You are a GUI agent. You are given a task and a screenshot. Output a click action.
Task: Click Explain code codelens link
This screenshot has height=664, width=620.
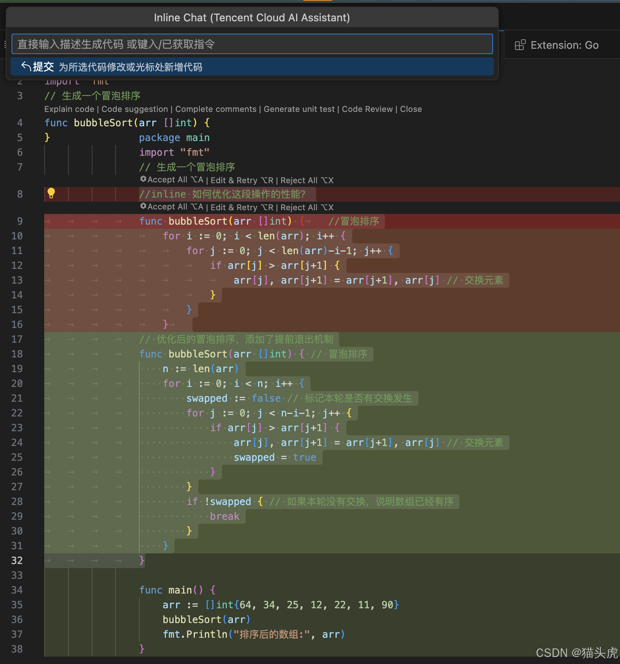tap(69, 109)
